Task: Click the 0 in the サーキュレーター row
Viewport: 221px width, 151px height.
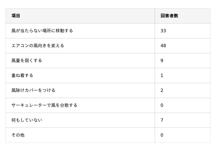Action: tap(162, 105)
